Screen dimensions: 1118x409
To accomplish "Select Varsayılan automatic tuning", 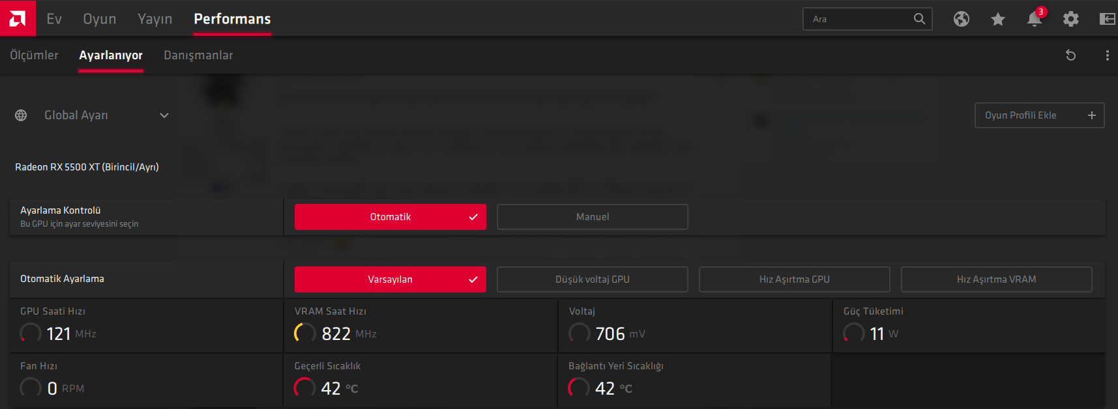I will pyautogui.click(x=390, y=279).
